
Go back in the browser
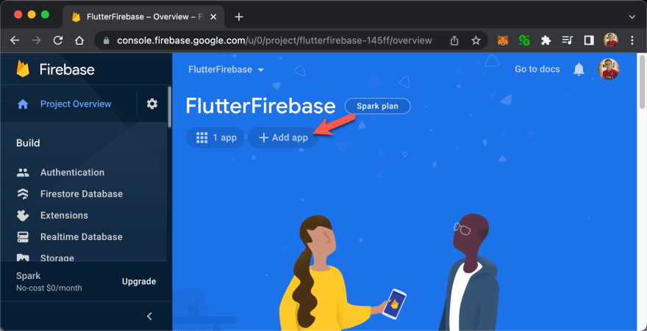pyautogui.click(x=15, y=40)
